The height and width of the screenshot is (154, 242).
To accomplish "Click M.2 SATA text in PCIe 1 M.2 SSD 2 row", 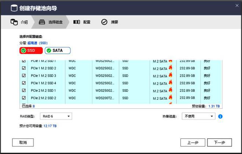I will [160, 69].
